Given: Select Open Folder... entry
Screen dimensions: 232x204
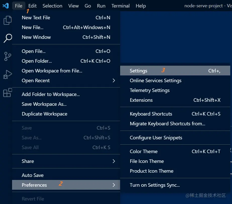Looking at the screenshot, I should (66, 61).
